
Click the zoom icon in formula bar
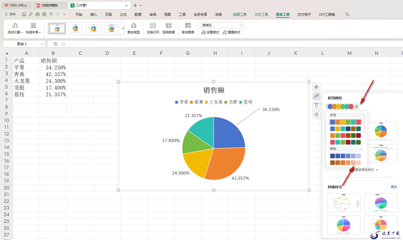pos(55,44)
